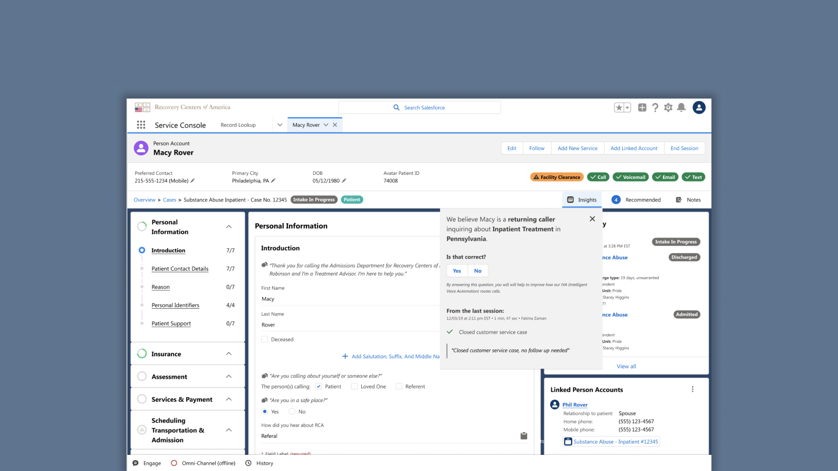Edit the Preferred Contact pencil icon
Viewport: 838px width, 471px height.
point(192,181)
